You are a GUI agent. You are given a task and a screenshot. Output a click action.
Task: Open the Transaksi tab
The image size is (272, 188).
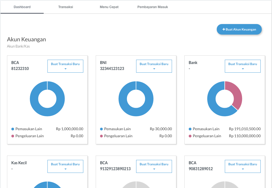pos(66,7)
